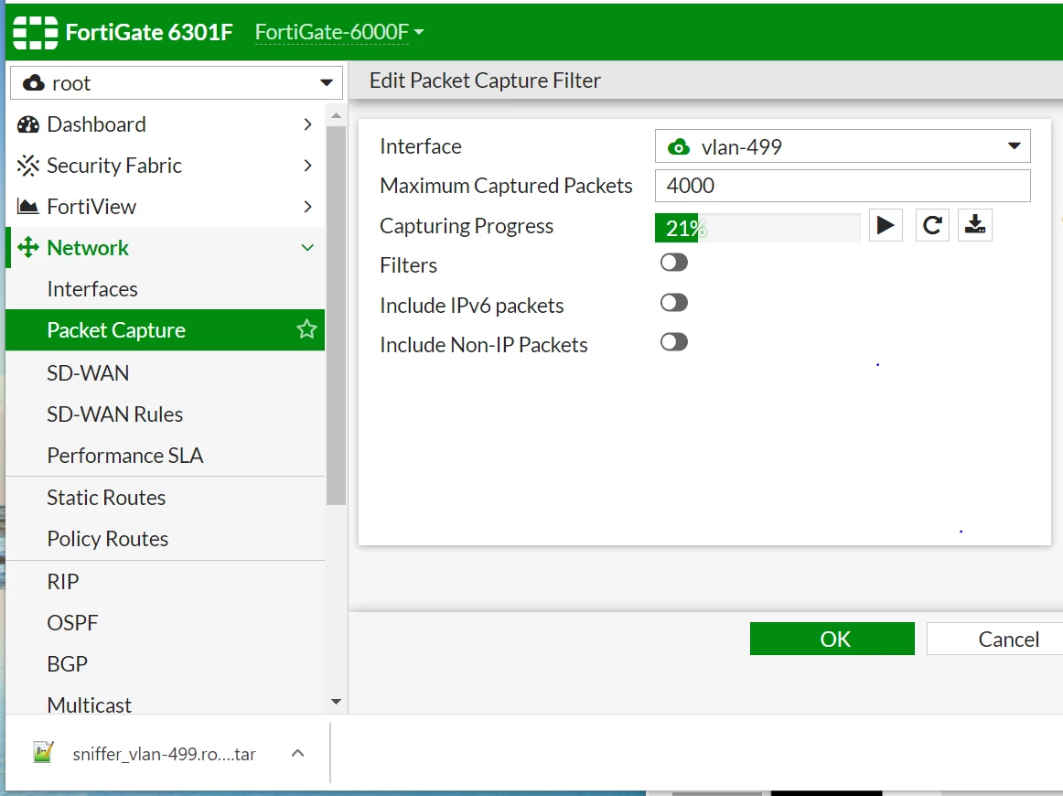Click the Network arrows icon

(27, 247)
